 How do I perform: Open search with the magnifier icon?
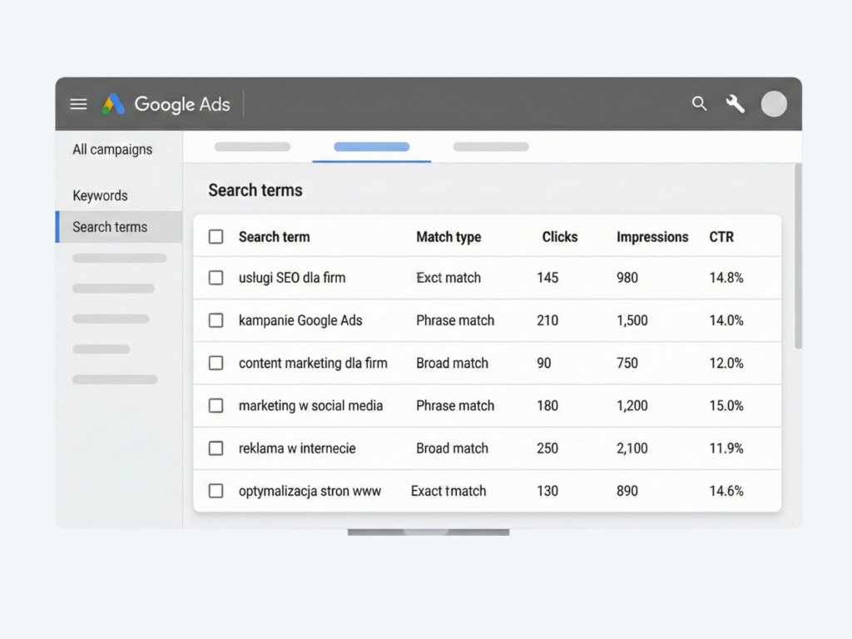tap(699, 103)
